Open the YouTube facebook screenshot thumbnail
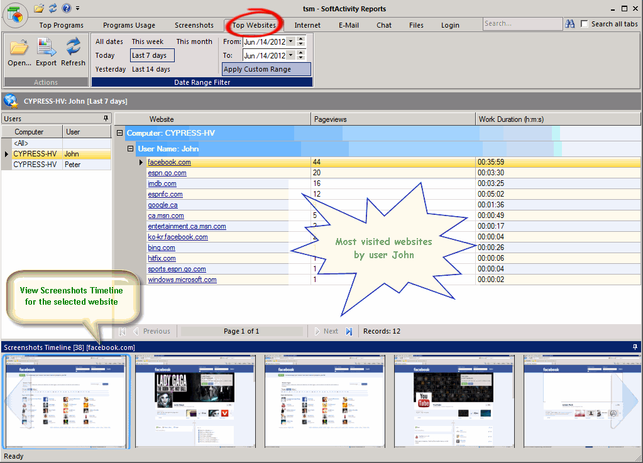 click(x=454, y=401)
